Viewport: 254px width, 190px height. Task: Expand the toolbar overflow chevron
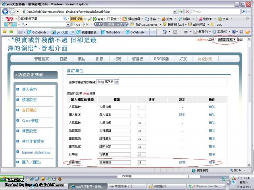(x=247, y=19)
